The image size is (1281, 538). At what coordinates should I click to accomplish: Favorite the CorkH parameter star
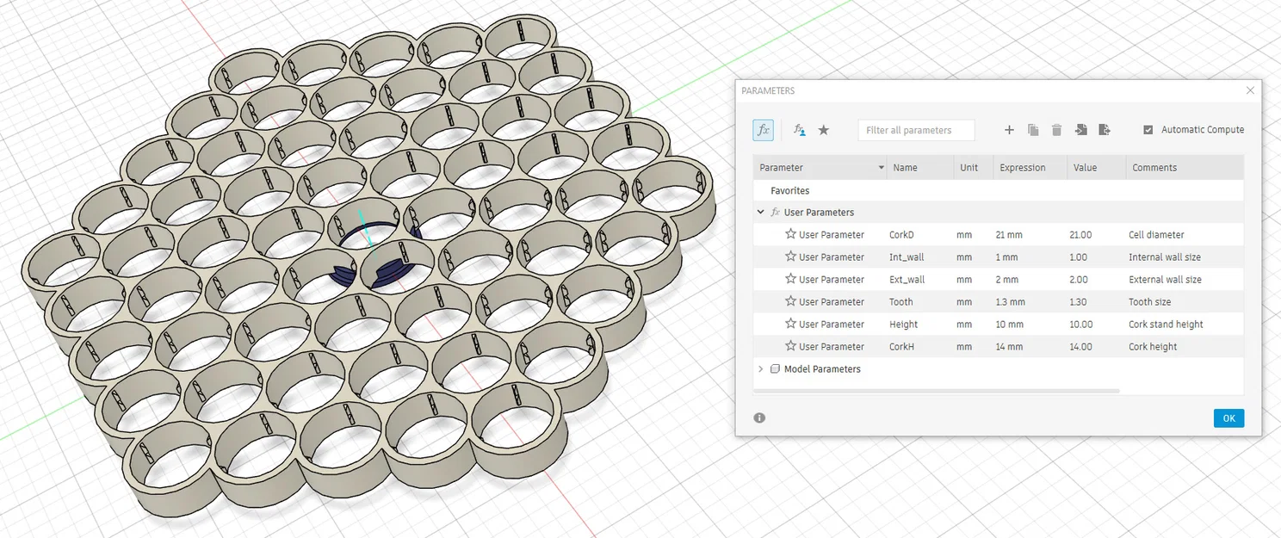[x=790, y=346]
